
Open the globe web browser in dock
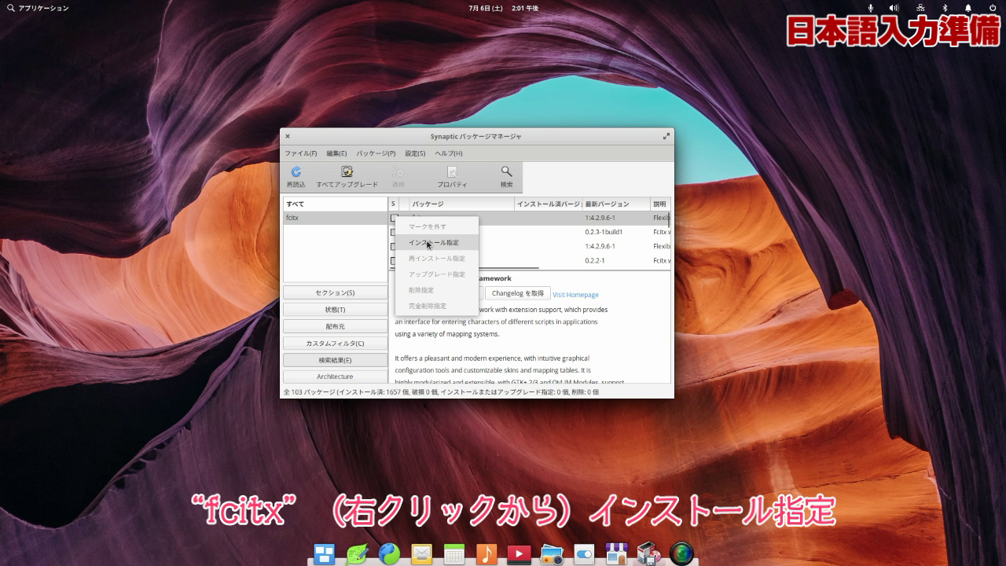pos(389,554)
